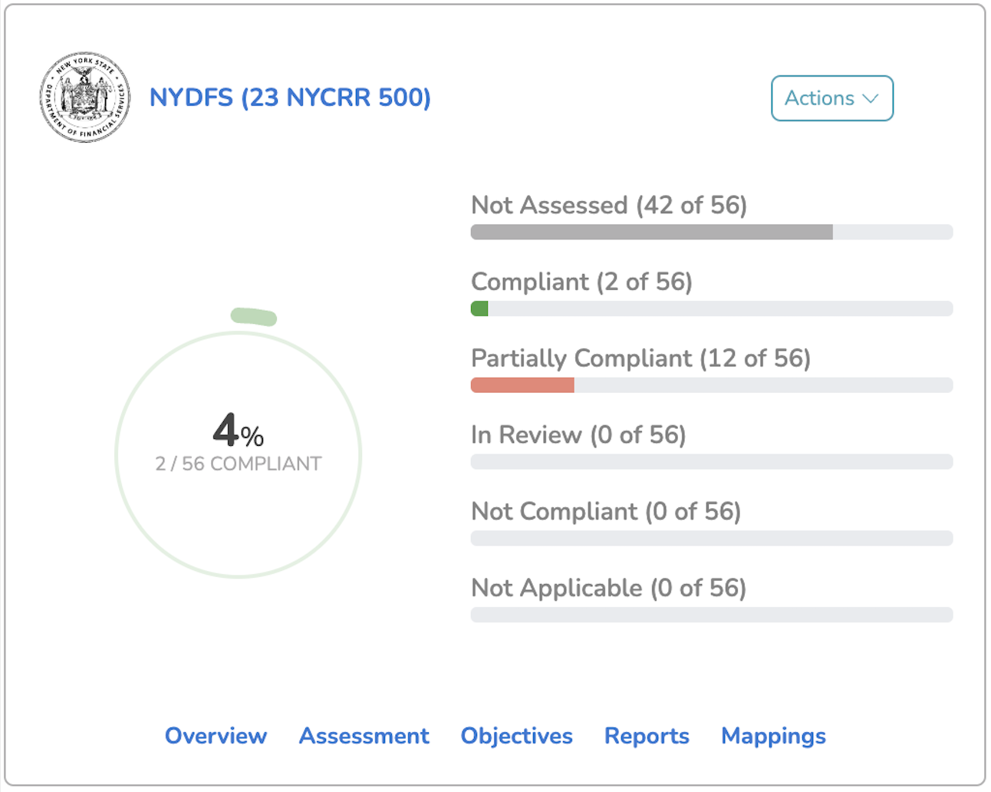This screenshot has width=991, height=792.
Task: Expand the Actions chevron arrow
Action: pos(871,98)
